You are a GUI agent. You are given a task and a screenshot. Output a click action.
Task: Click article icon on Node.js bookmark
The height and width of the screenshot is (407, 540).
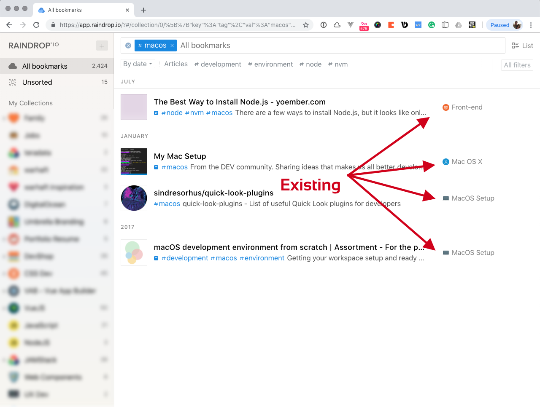pyautogui.click(x=156, y=113)
